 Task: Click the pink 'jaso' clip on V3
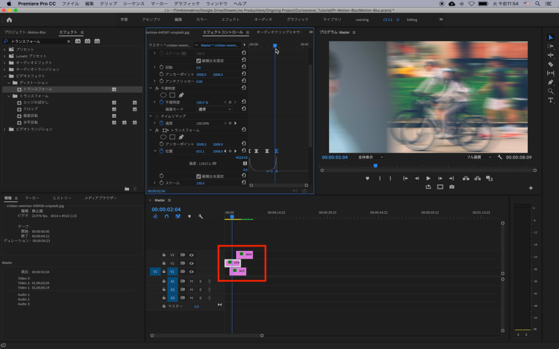click(245, 254)
